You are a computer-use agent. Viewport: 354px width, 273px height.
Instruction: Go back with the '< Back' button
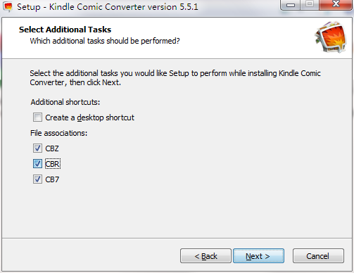(x=206, y=256)
